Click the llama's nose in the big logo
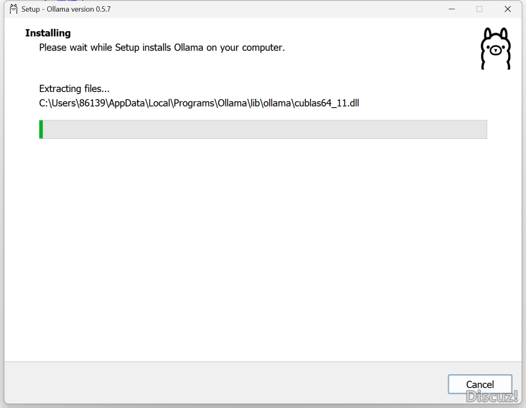Viewport: 526px width, 408px height. (495, 51)
